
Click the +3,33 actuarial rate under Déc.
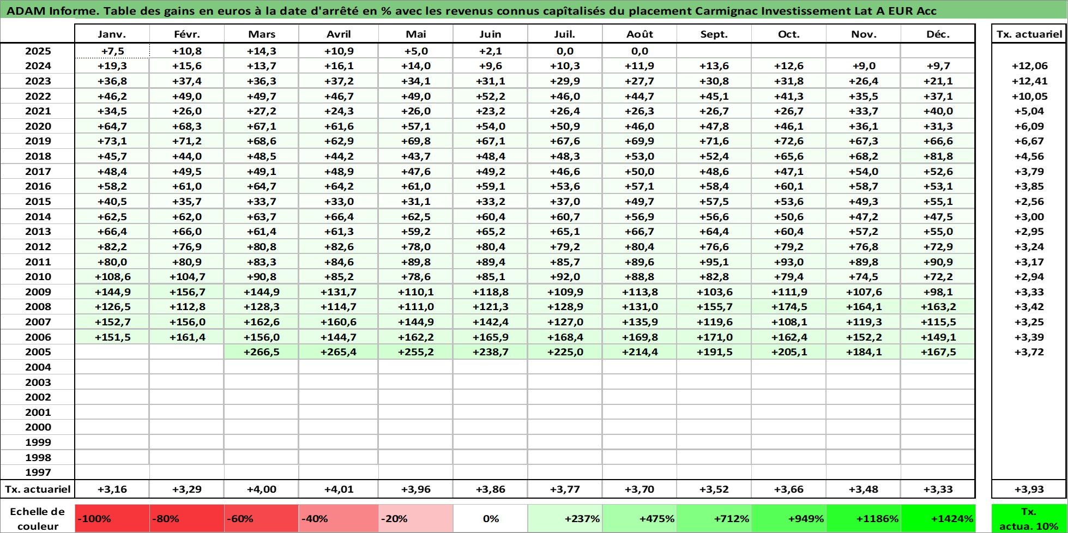click(x=938, y=489)
